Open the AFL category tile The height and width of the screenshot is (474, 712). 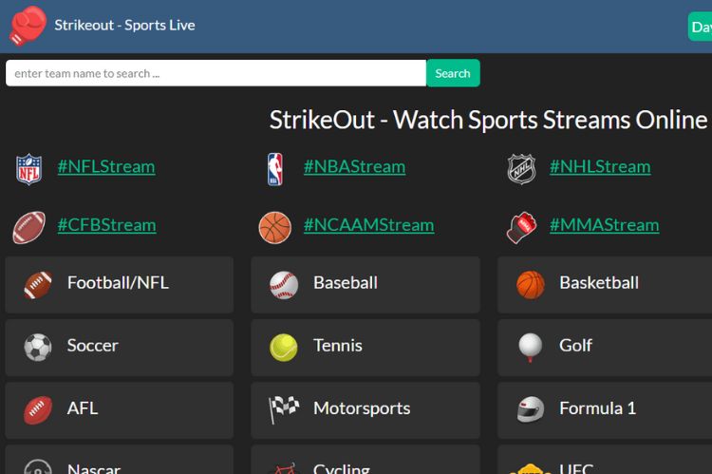[120, 410]
